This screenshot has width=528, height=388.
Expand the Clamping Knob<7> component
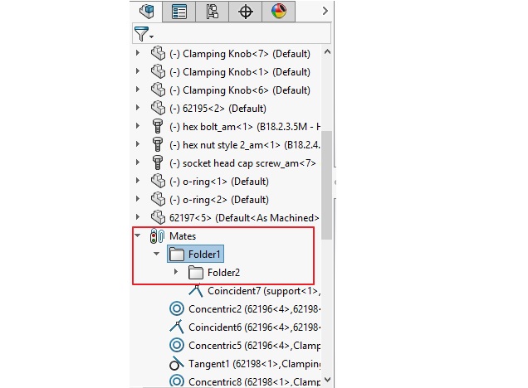(137, 53)
